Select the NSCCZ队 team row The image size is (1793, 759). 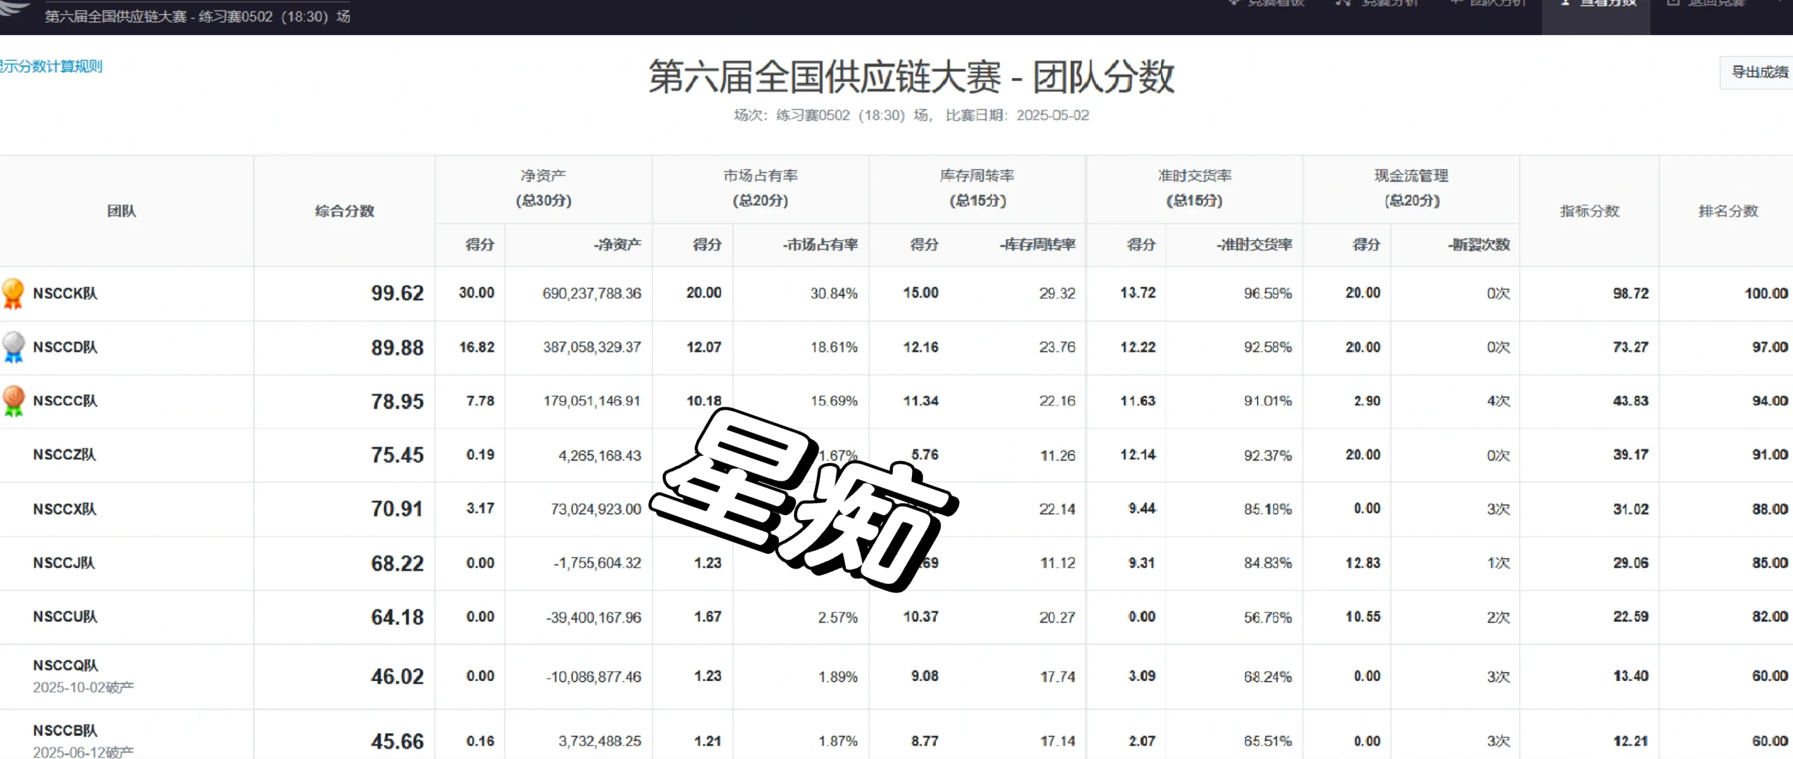[65, 455]
